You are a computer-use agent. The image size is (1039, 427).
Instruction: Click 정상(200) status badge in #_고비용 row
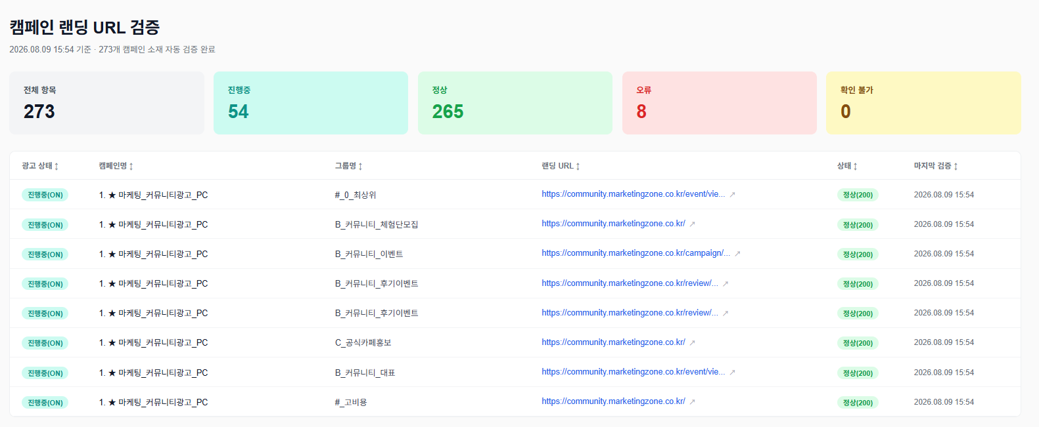(858, 403)
